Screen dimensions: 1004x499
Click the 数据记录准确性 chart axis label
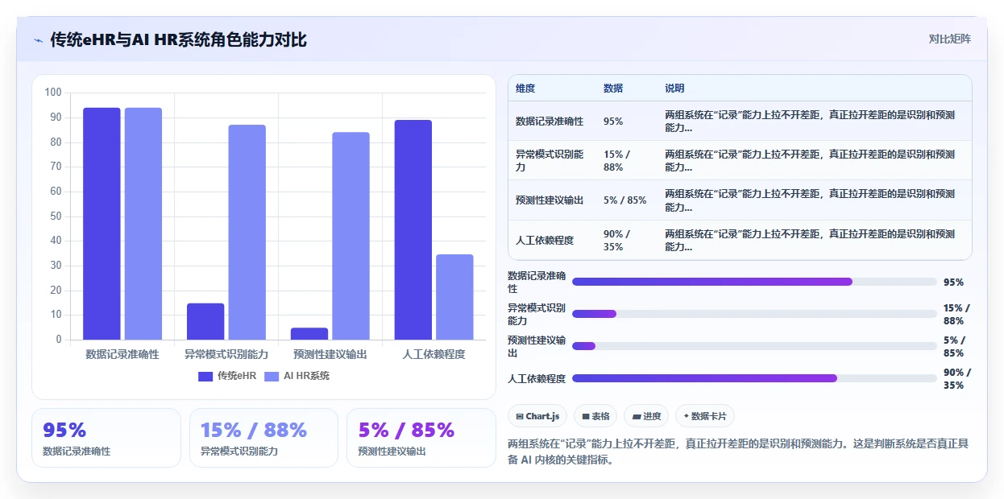click(122, 354)
